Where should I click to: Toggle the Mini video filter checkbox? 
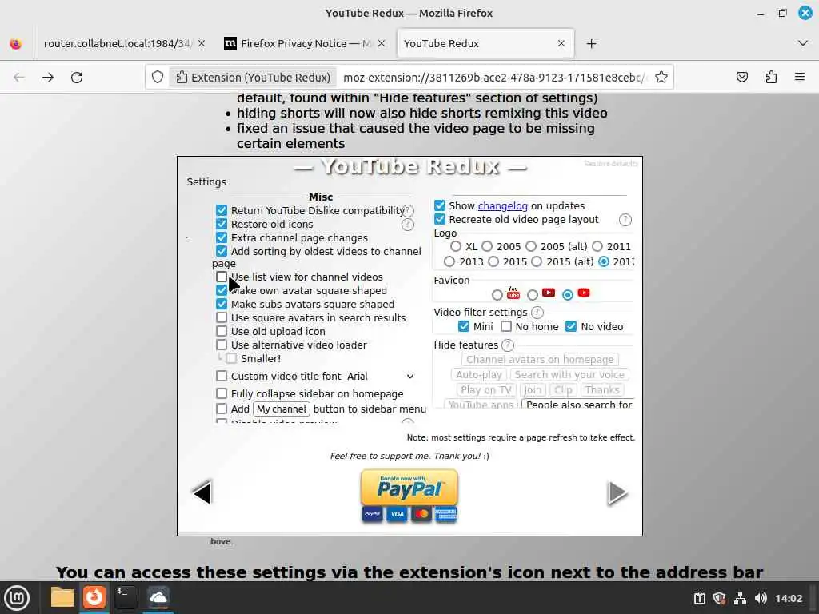(464, 326)
